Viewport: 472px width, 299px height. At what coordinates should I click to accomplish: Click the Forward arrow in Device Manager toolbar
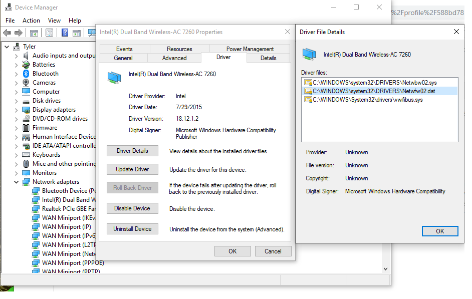(x=19, y=33)
